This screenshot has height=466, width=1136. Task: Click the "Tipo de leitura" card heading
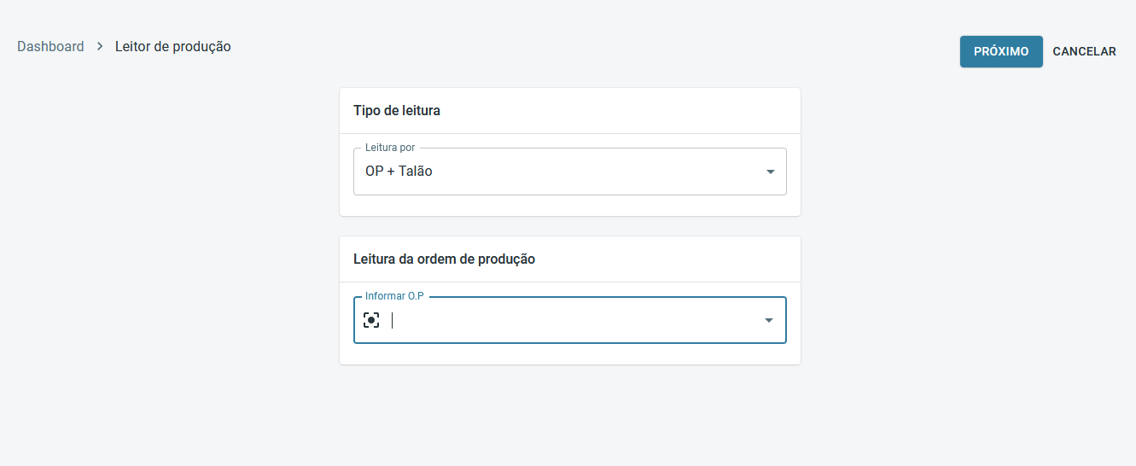click(x=397, y=111)
